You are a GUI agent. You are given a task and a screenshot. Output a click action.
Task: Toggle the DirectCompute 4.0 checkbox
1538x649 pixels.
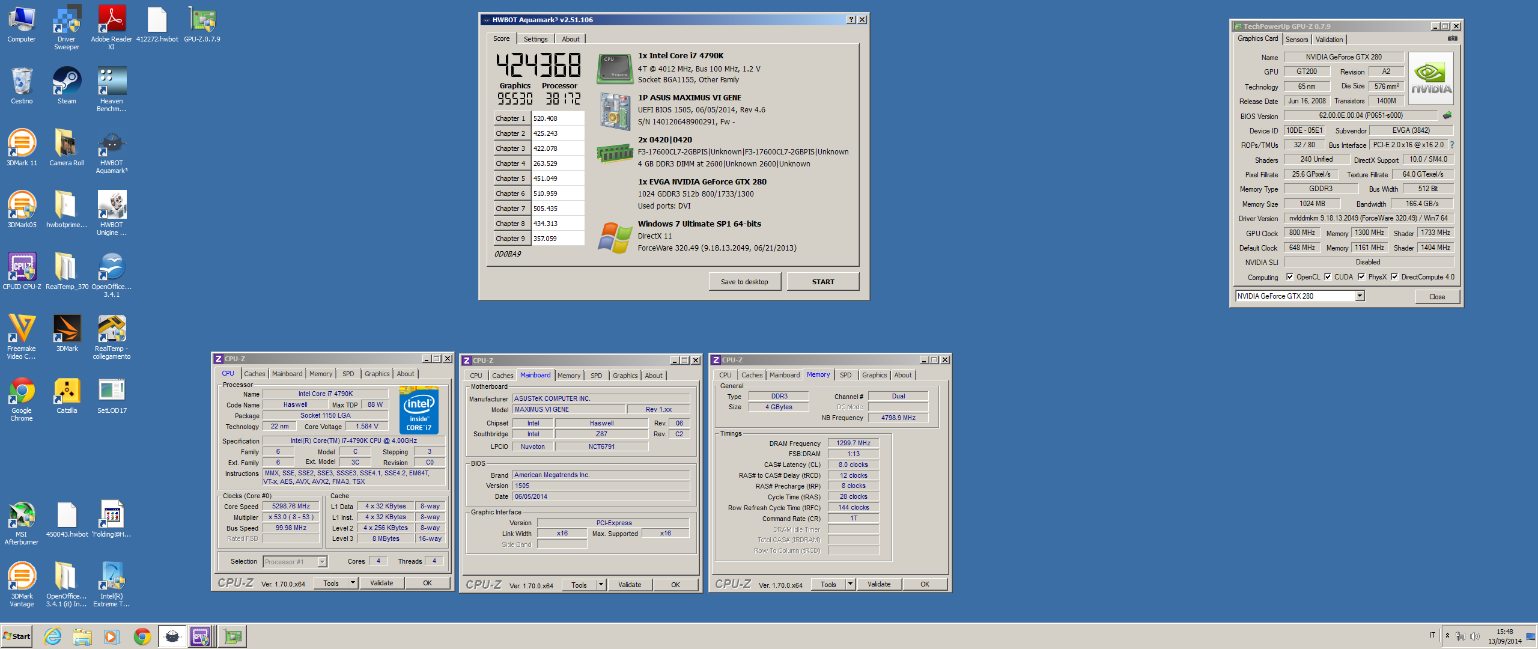(1394, 277)
